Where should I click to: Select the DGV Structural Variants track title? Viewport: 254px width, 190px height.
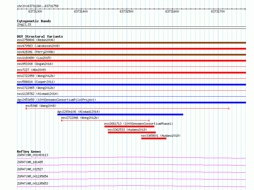coord(40,36)
